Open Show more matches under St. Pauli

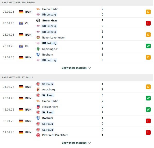[x=74, y=143]
